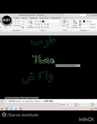Select the Leader tool icon
Image resolution: width=97 pixels, height=124 pixels.
23,24
